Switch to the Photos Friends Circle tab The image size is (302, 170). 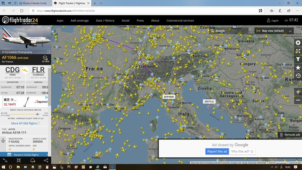pos(33,3)
